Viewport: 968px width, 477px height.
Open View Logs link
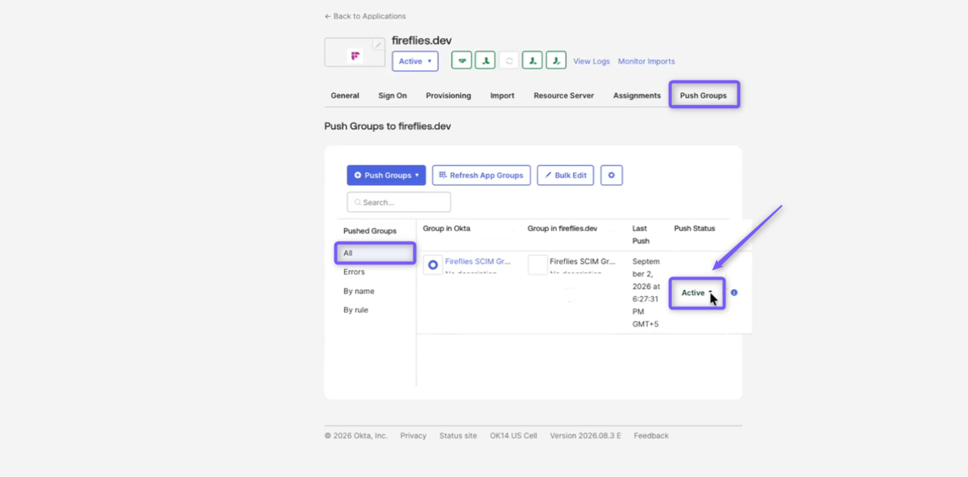(x=592, y=61)
